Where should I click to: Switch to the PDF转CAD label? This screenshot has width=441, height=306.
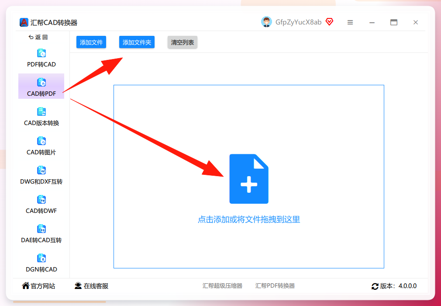click(41, 64)
